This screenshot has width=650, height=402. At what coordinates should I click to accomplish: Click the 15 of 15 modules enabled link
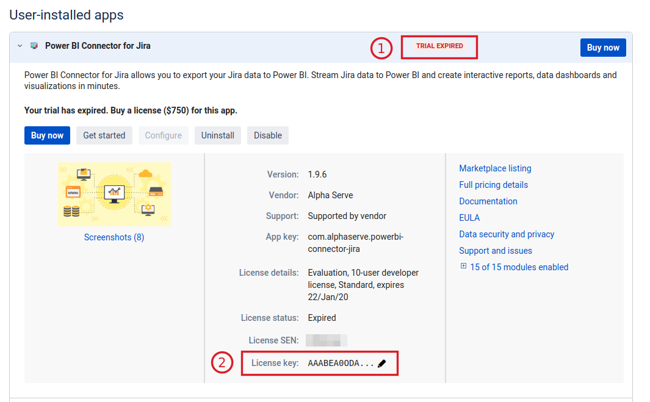519,267
